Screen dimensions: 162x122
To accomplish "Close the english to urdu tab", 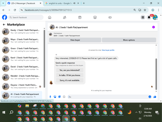I will (78, 3).
